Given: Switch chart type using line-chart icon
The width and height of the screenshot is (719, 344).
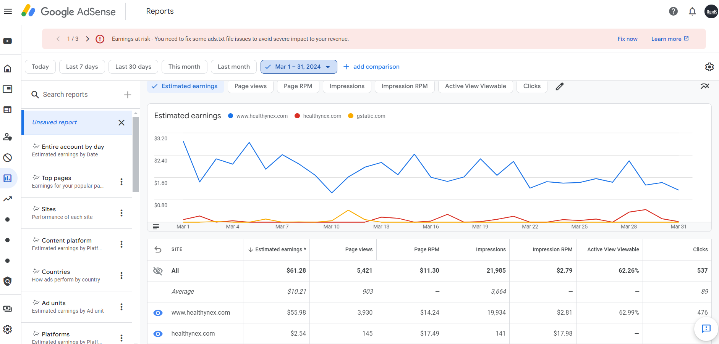Looking at the screenshot, I should click(705, 86).
